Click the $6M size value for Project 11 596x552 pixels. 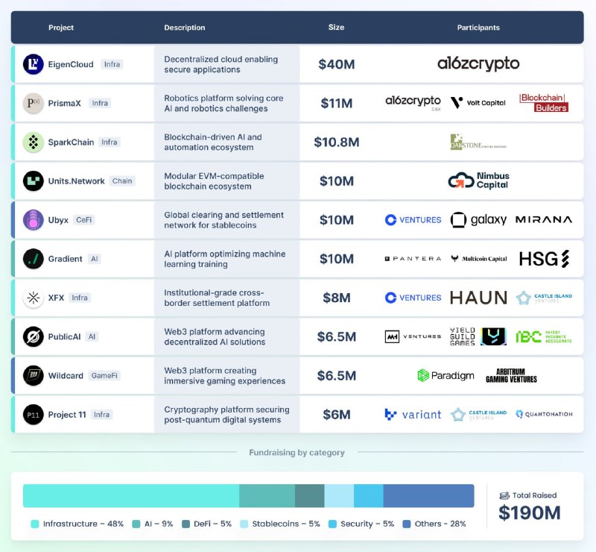[337, 415]
